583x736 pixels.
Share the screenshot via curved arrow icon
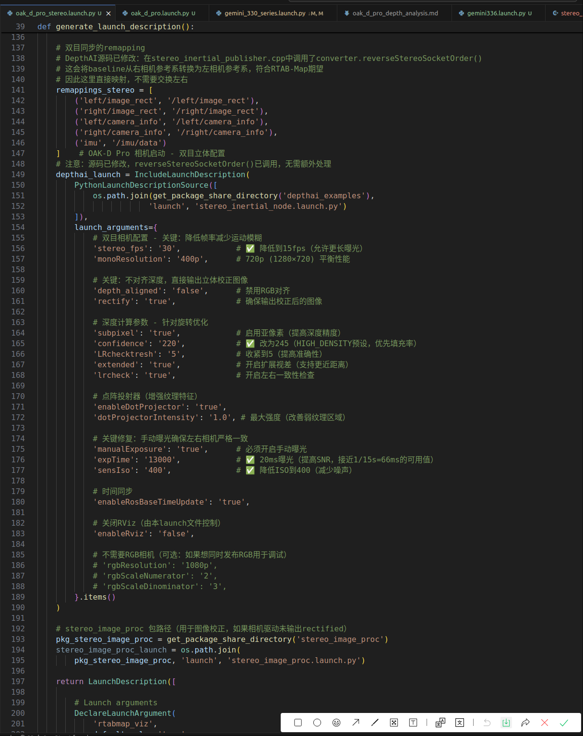pyautogui.click(x=525, y=723)
